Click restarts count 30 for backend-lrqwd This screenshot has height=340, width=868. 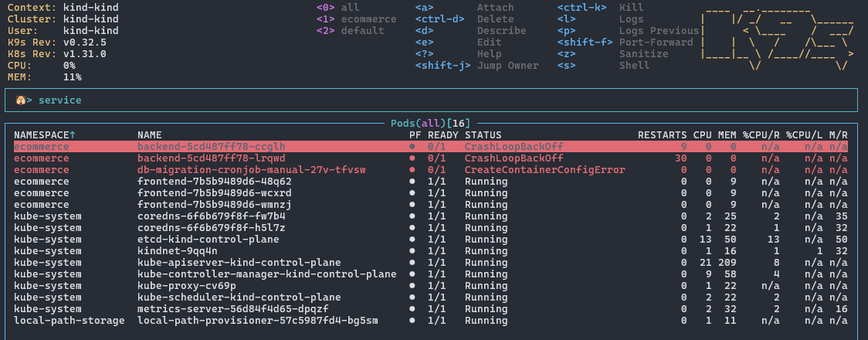pos(681,158)
